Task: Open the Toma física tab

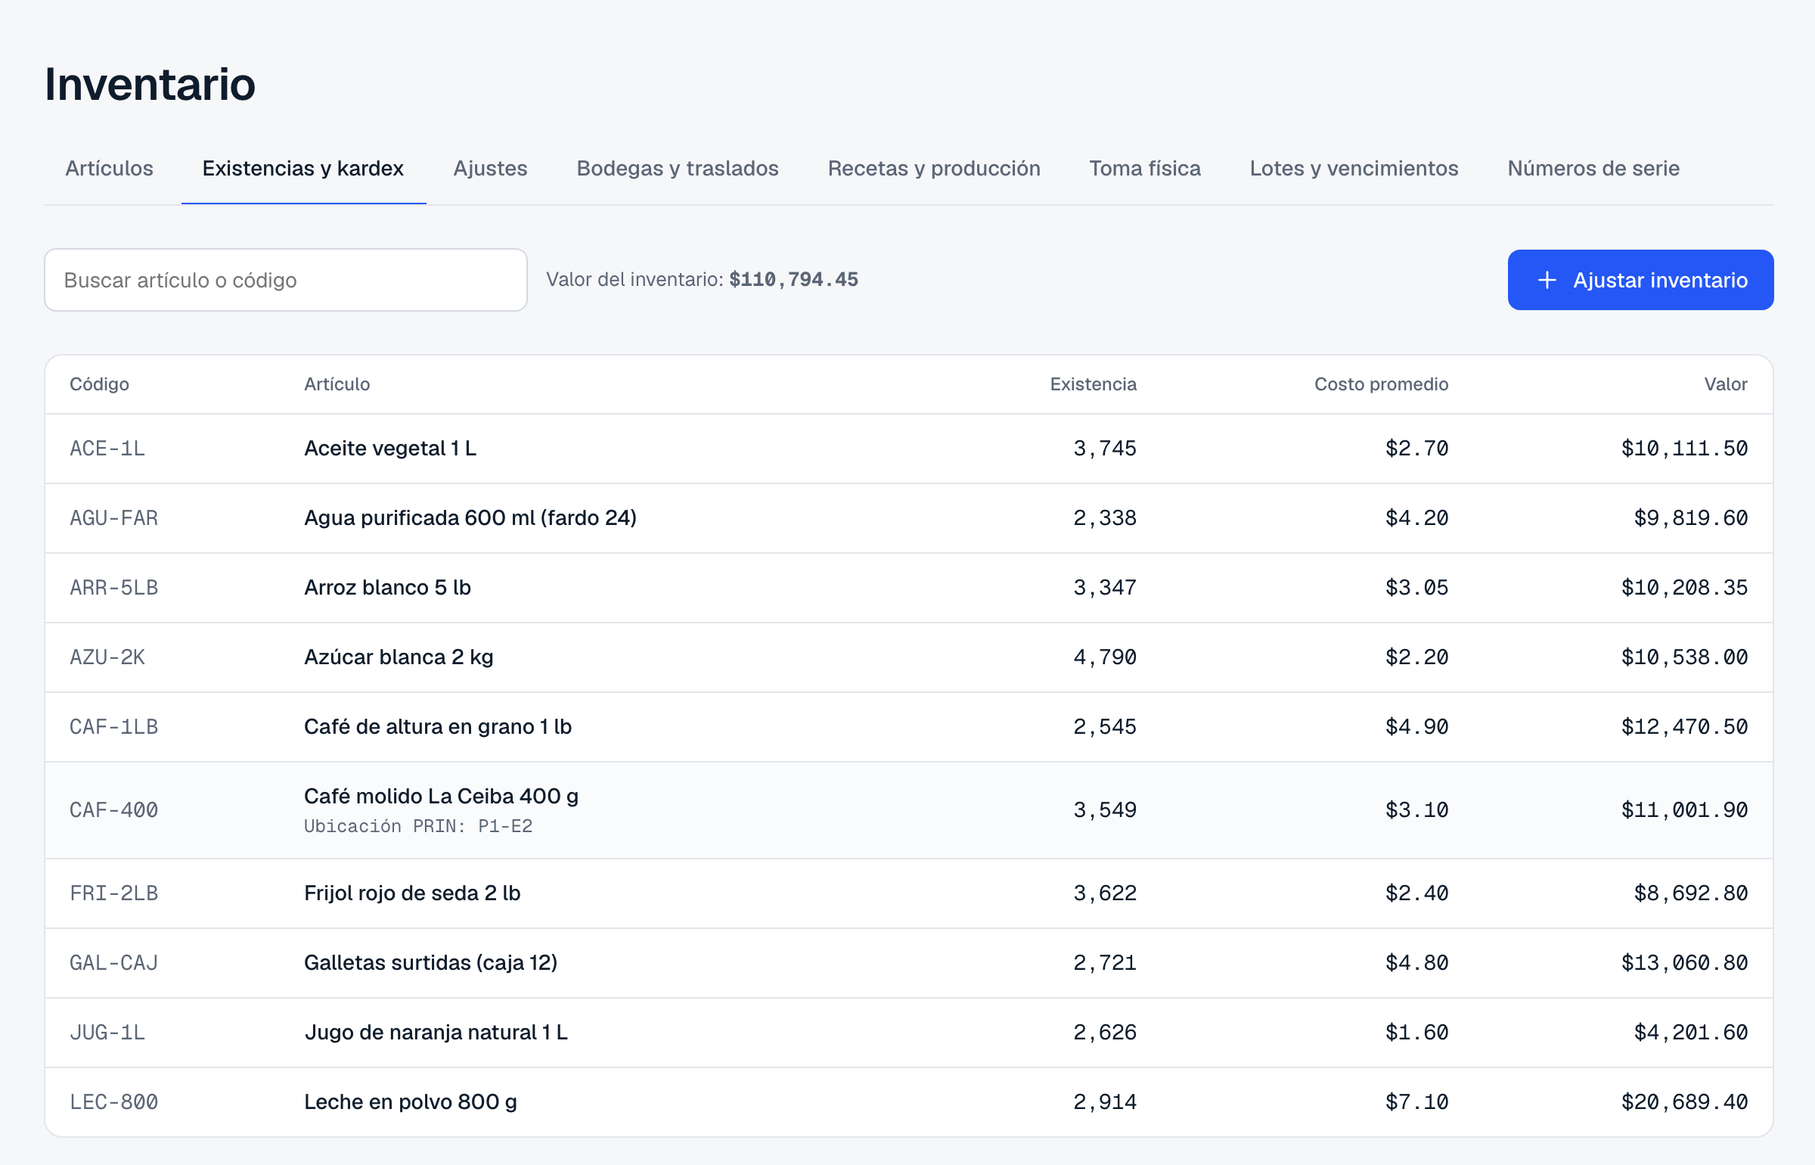Action: pos(1145,168)
